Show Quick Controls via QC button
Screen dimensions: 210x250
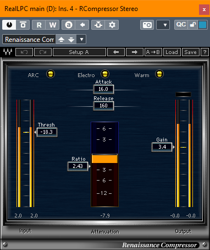coord(181,25)
